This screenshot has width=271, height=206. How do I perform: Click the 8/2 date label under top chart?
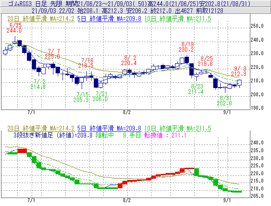[x=127, y=112]
